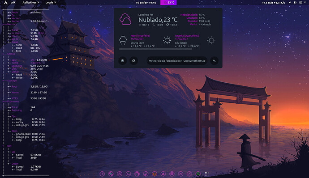Click the Londrina PR location label
The height and width of the screenshot is (178, 309).
point(146,15)
